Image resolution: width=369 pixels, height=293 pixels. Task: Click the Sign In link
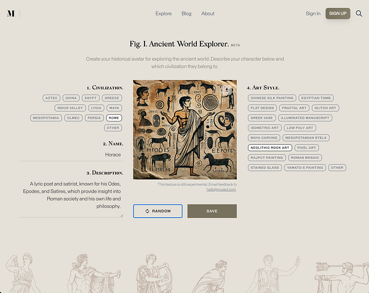313,14
